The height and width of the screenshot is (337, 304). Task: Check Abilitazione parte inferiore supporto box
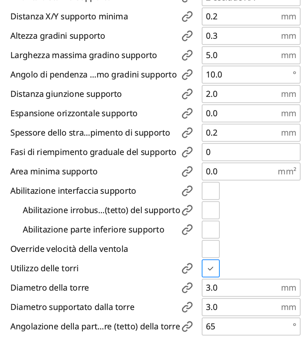coord(211,230)
